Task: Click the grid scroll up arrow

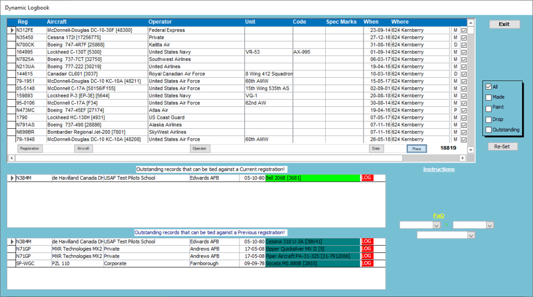Action: [x=471, y=23]
